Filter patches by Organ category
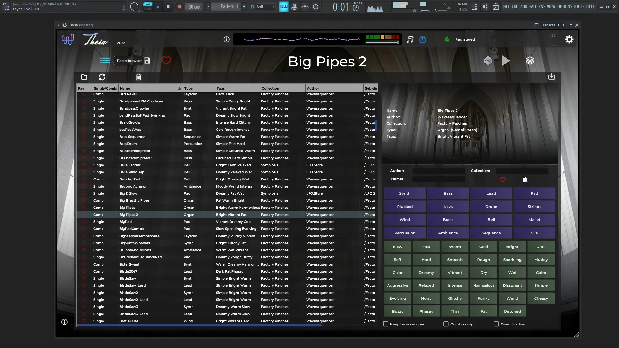This screenshot has width=619, height=348. 491,207
